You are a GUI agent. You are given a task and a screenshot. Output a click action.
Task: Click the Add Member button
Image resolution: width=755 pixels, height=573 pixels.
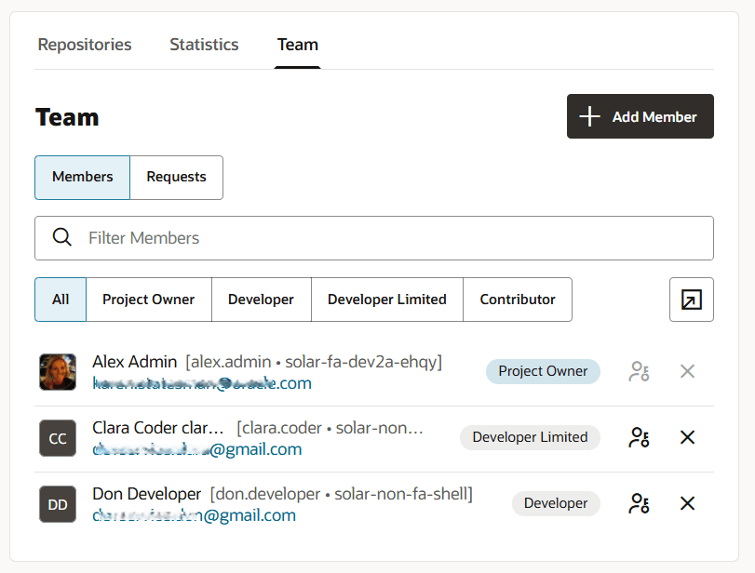click(x=640, y=116)
